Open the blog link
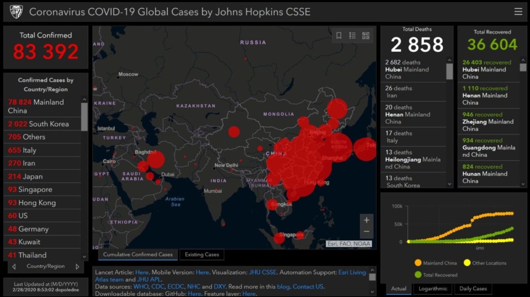Viewport: 530px width, 297px height. click(x=283, y=287)
